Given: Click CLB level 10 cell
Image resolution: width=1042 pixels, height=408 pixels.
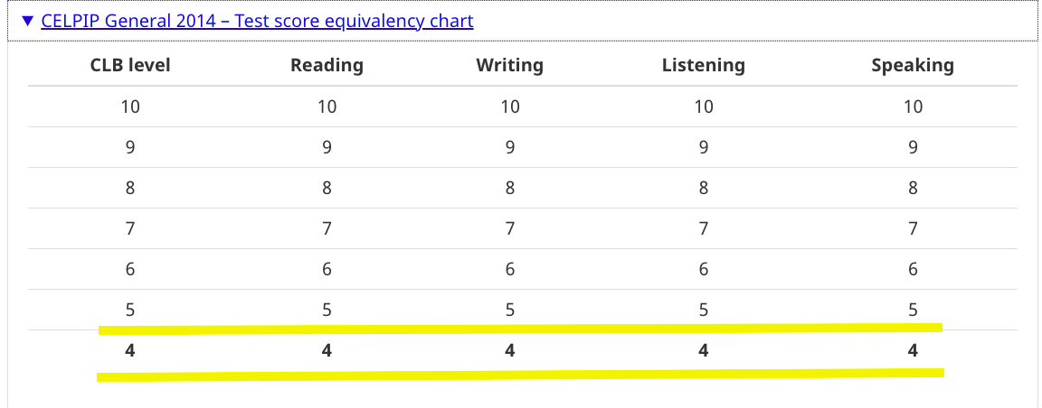Looking at the screenshot, I should 130,107.
